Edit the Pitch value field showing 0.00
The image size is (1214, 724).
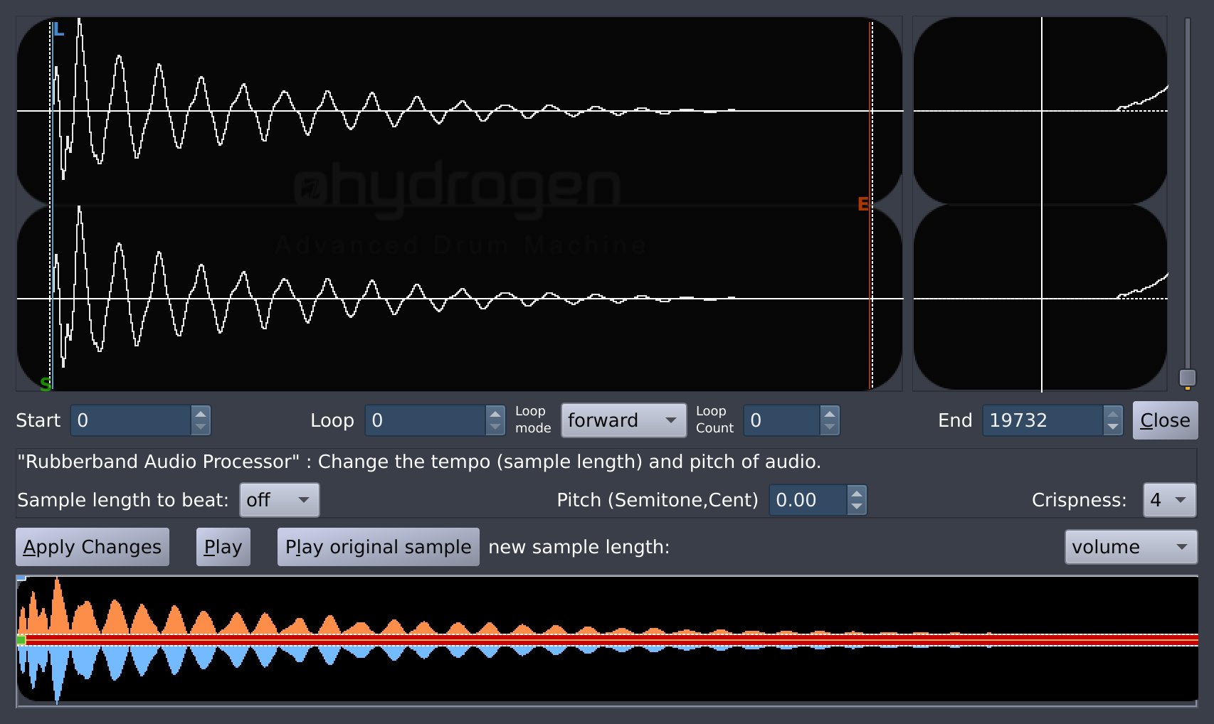click(x=808, y=500)
